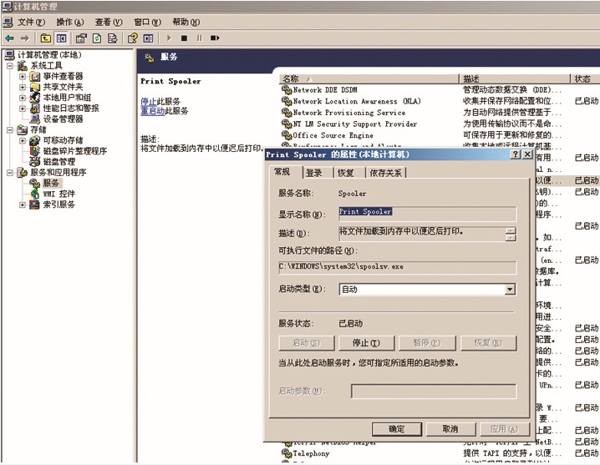
Task: Click the description box scroll down arrow
Action: (x=511, y=238)
